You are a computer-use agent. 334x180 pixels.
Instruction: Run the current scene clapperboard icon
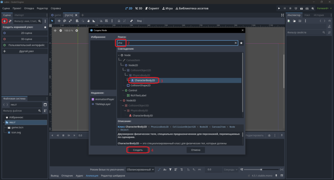pos(301,8)
